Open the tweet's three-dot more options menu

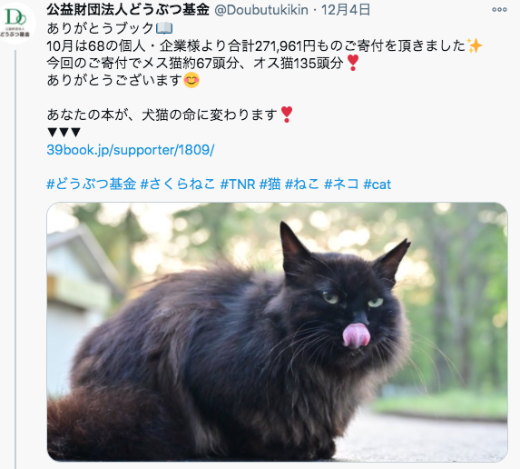tap(499, 10)
